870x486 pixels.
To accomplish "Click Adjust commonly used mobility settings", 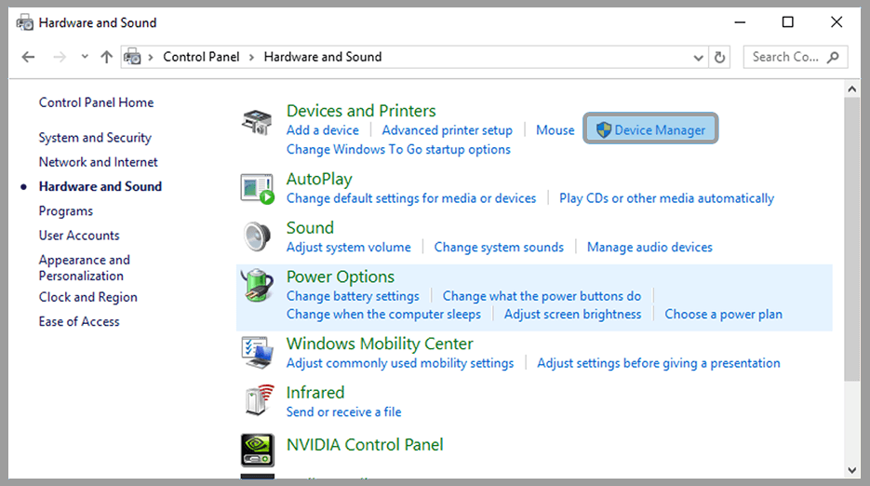I will pyautogui.click(x=400, y=363).
